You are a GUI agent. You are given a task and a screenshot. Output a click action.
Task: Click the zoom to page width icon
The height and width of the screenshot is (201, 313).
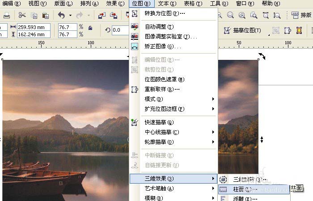click(266, 15)
